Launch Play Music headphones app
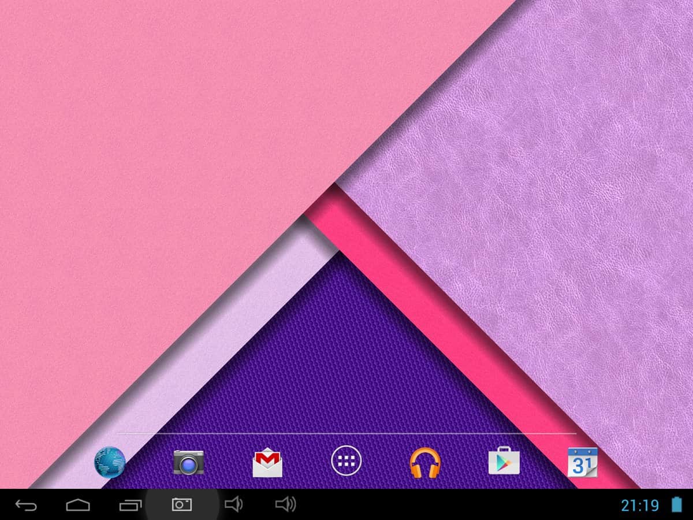The image size is (693, 520). pyautogui.click(x=425, y=463)
